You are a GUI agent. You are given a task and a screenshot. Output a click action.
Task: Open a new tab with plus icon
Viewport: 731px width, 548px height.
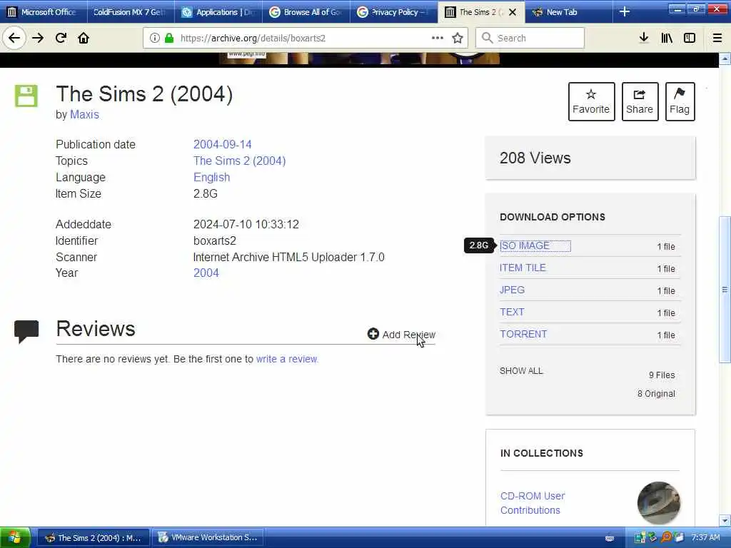625,11
